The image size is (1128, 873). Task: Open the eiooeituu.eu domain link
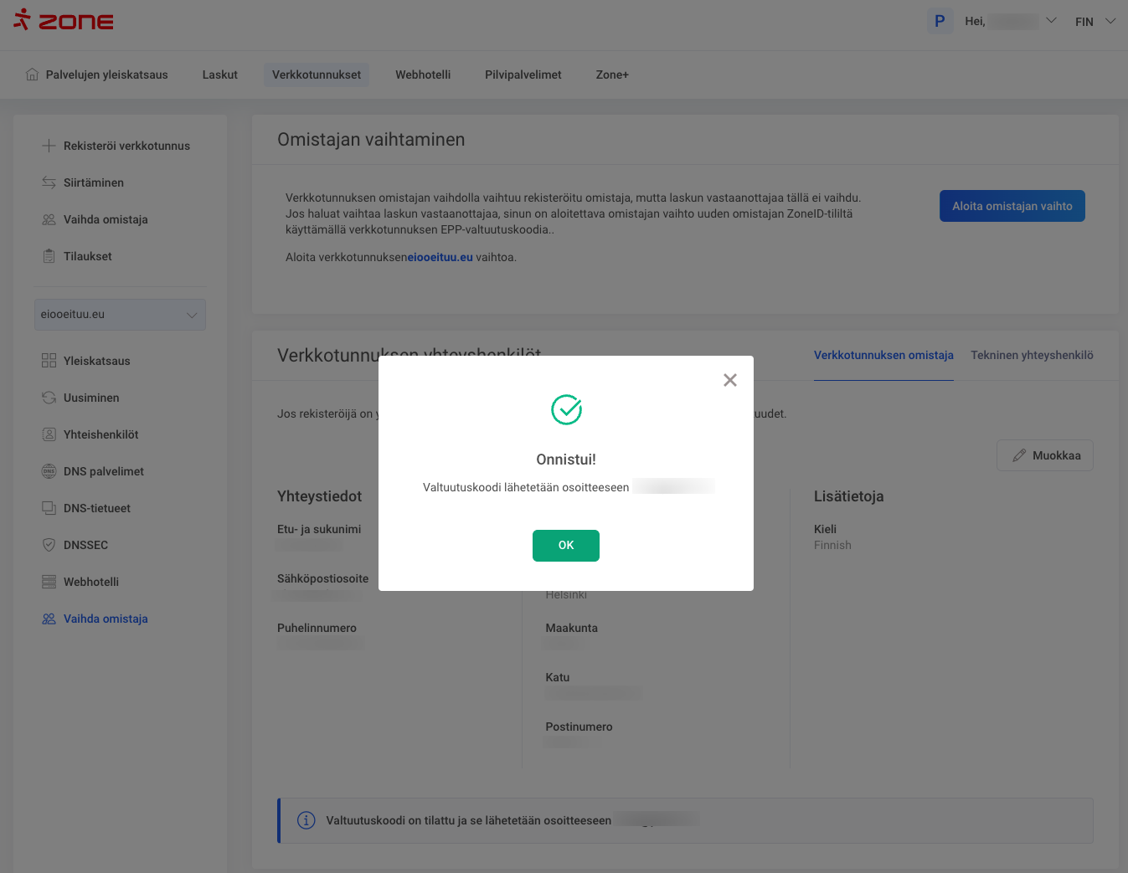click(x=440, y=257)
